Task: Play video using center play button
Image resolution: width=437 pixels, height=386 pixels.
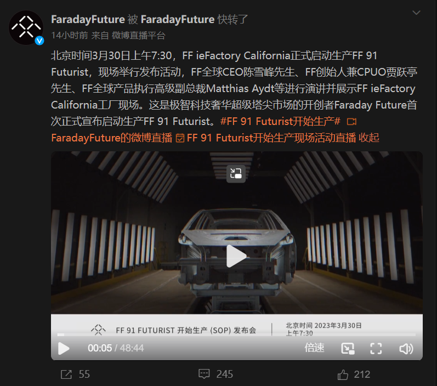Action: click(x=236, y=256)
